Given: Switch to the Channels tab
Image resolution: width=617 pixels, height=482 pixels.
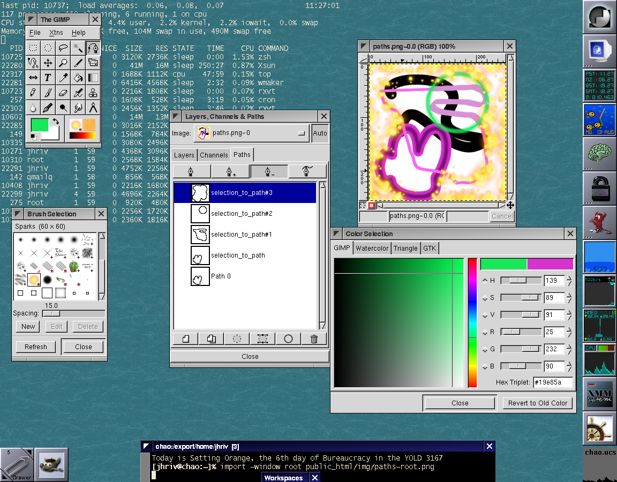Looking at the screenshot, I should (214, 155).
